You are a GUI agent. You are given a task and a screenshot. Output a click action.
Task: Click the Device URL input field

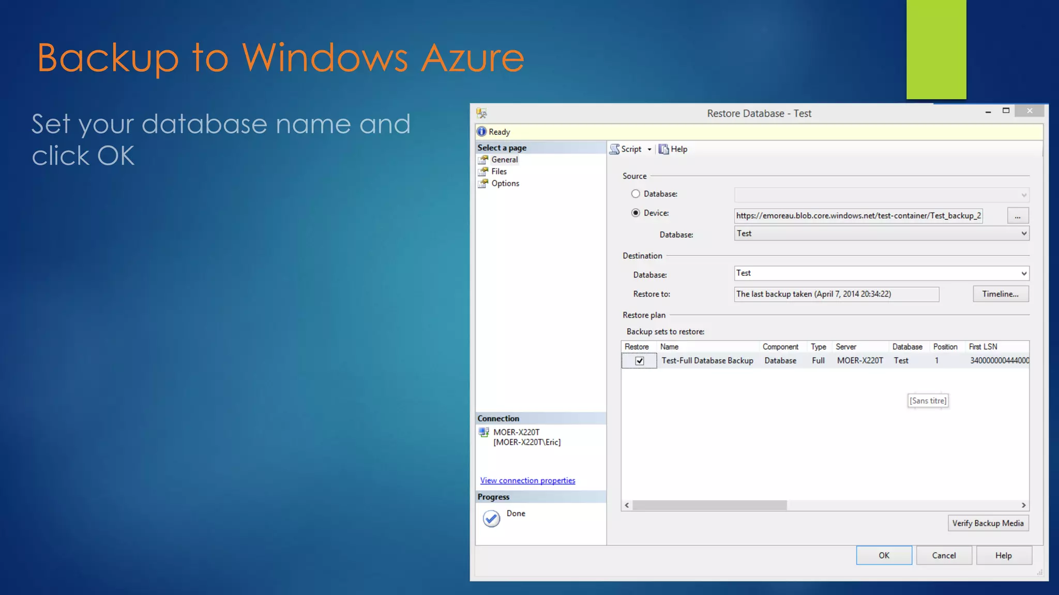[858, 216]
